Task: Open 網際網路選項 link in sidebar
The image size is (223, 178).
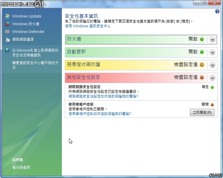Action: [23, 39]
